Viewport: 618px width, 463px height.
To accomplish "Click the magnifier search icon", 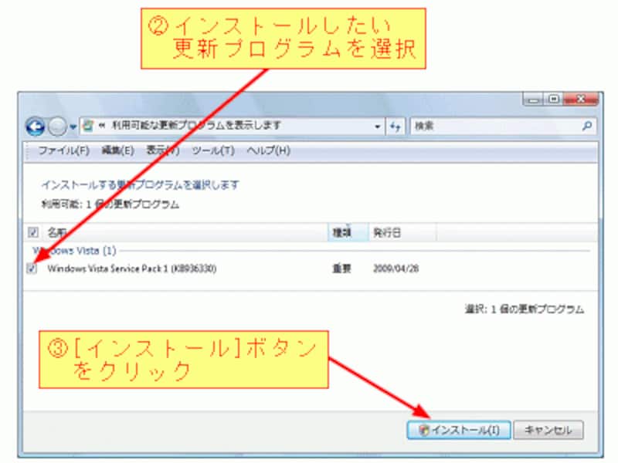I will [x=587, y=126].
